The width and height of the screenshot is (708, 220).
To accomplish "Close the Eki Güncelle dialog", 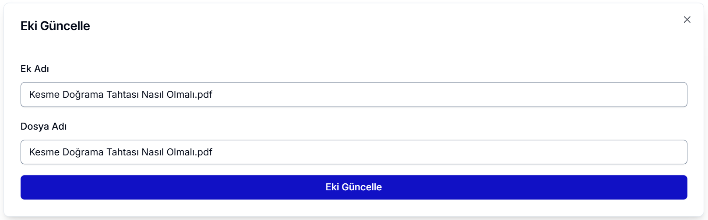I will (x=687, y=20).
